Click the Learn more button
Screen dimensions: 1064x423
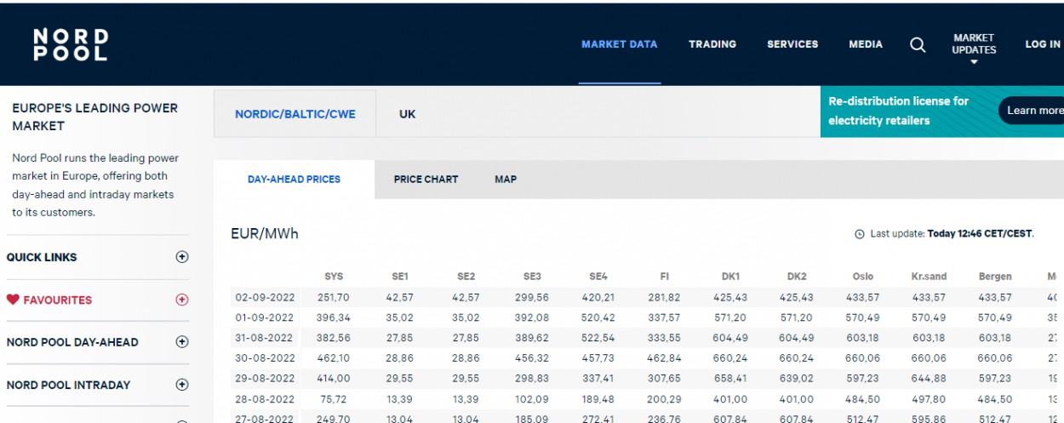(1032, 111)
